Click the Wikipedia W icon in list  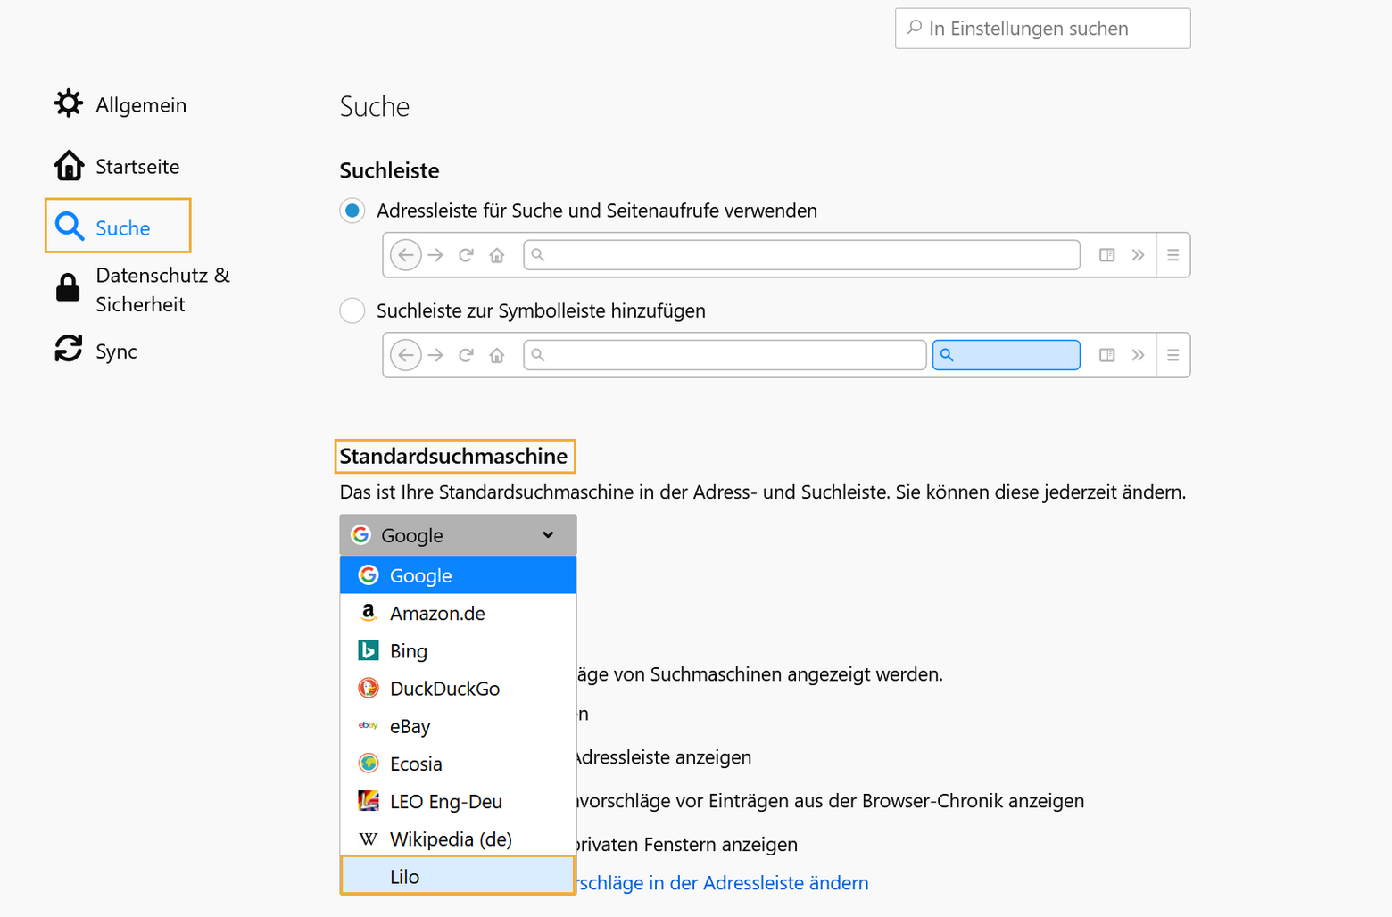[368, 839]
